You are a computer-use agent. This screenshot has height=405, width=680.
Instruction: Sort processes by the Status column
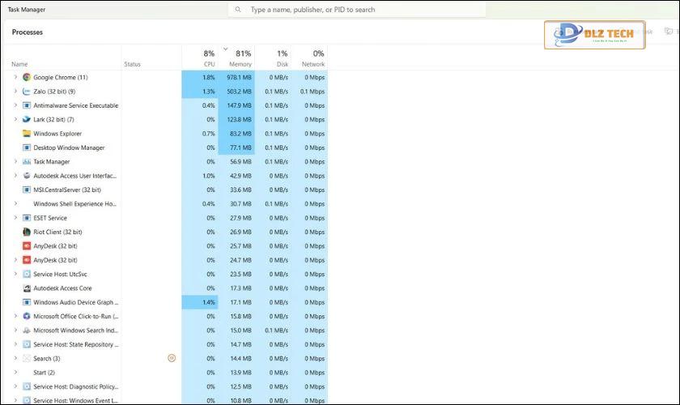click(132, 64)
